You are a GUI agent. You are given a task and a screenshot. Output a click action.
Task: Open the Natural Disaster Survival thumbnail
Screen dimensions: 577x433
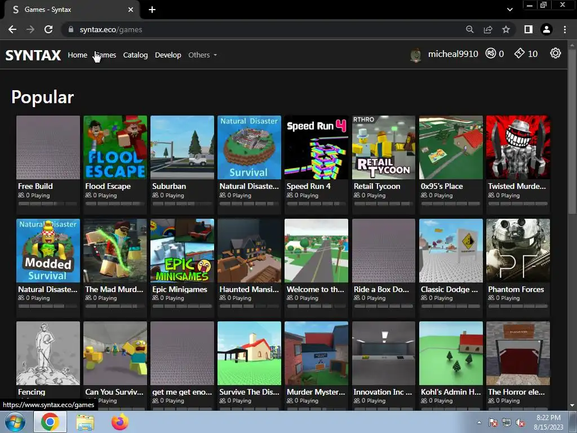249,147
